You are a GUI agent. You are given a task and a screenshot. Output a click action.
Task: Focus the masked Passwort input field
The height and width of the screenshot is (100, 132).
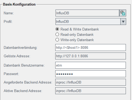91,74
